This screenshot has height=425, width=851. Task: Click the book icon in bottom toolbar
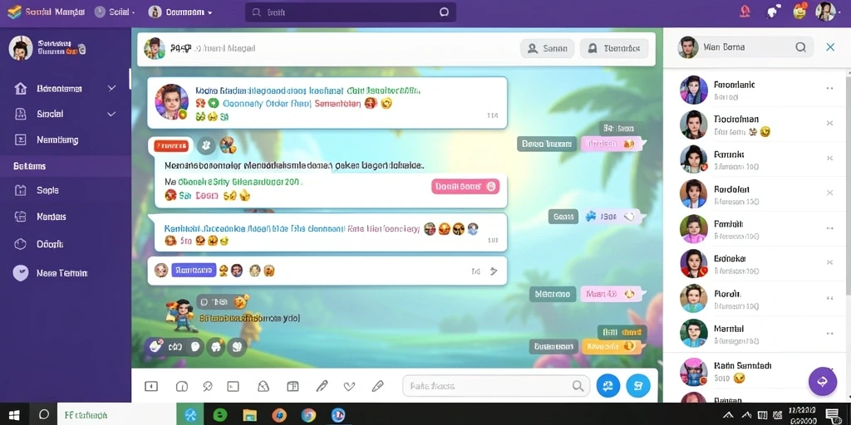pyautogui.click(x=293, y=386)
